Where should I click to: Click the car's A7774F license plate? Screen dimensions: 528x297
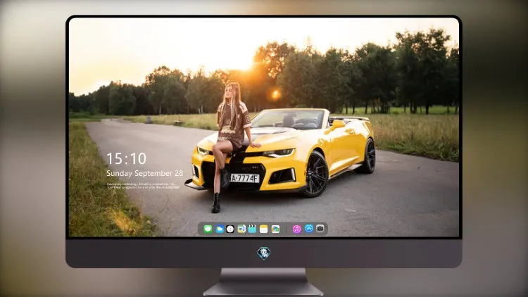point(244,178)
